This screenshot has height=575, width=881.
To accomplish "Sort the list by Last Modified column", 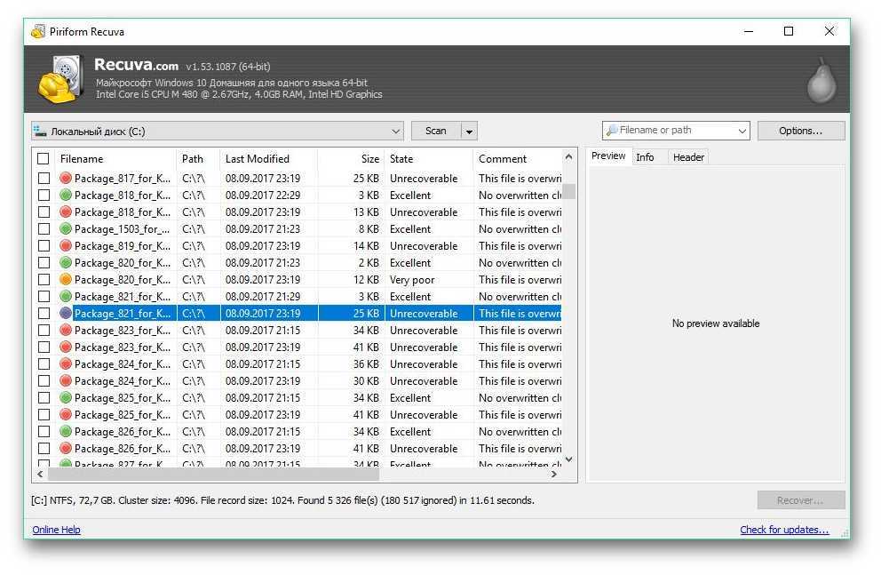I will point(258,159).
